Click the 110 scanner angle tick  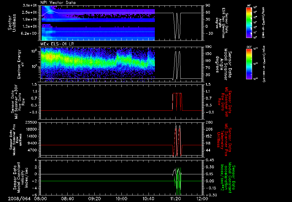coord(208,61)
